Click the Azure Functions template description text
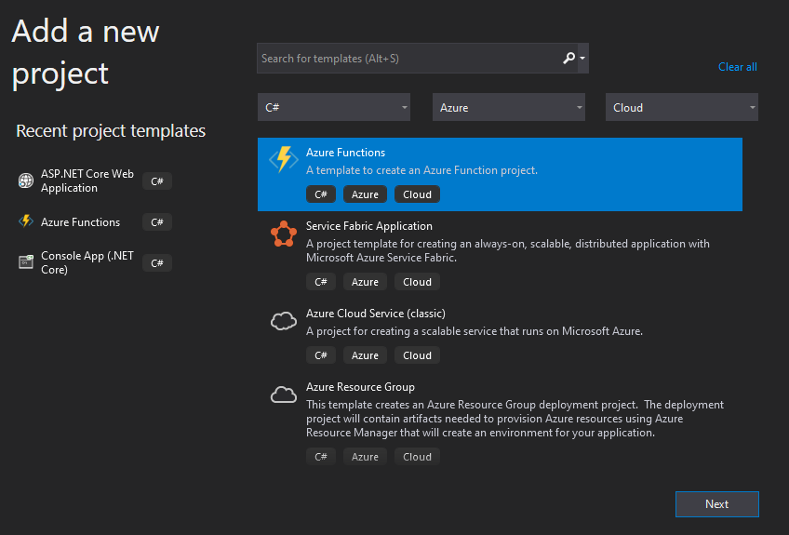 pos(421,170)
